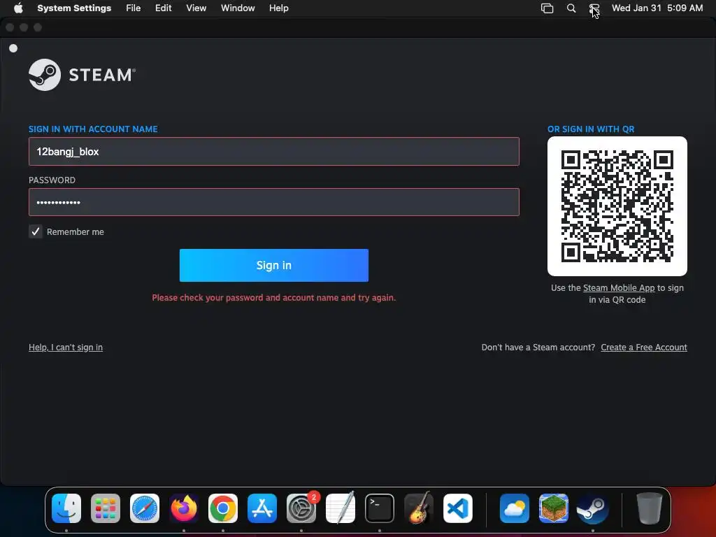716x537 pixels.
Task: Open the Help menu
Action: [x=278, y=8]
